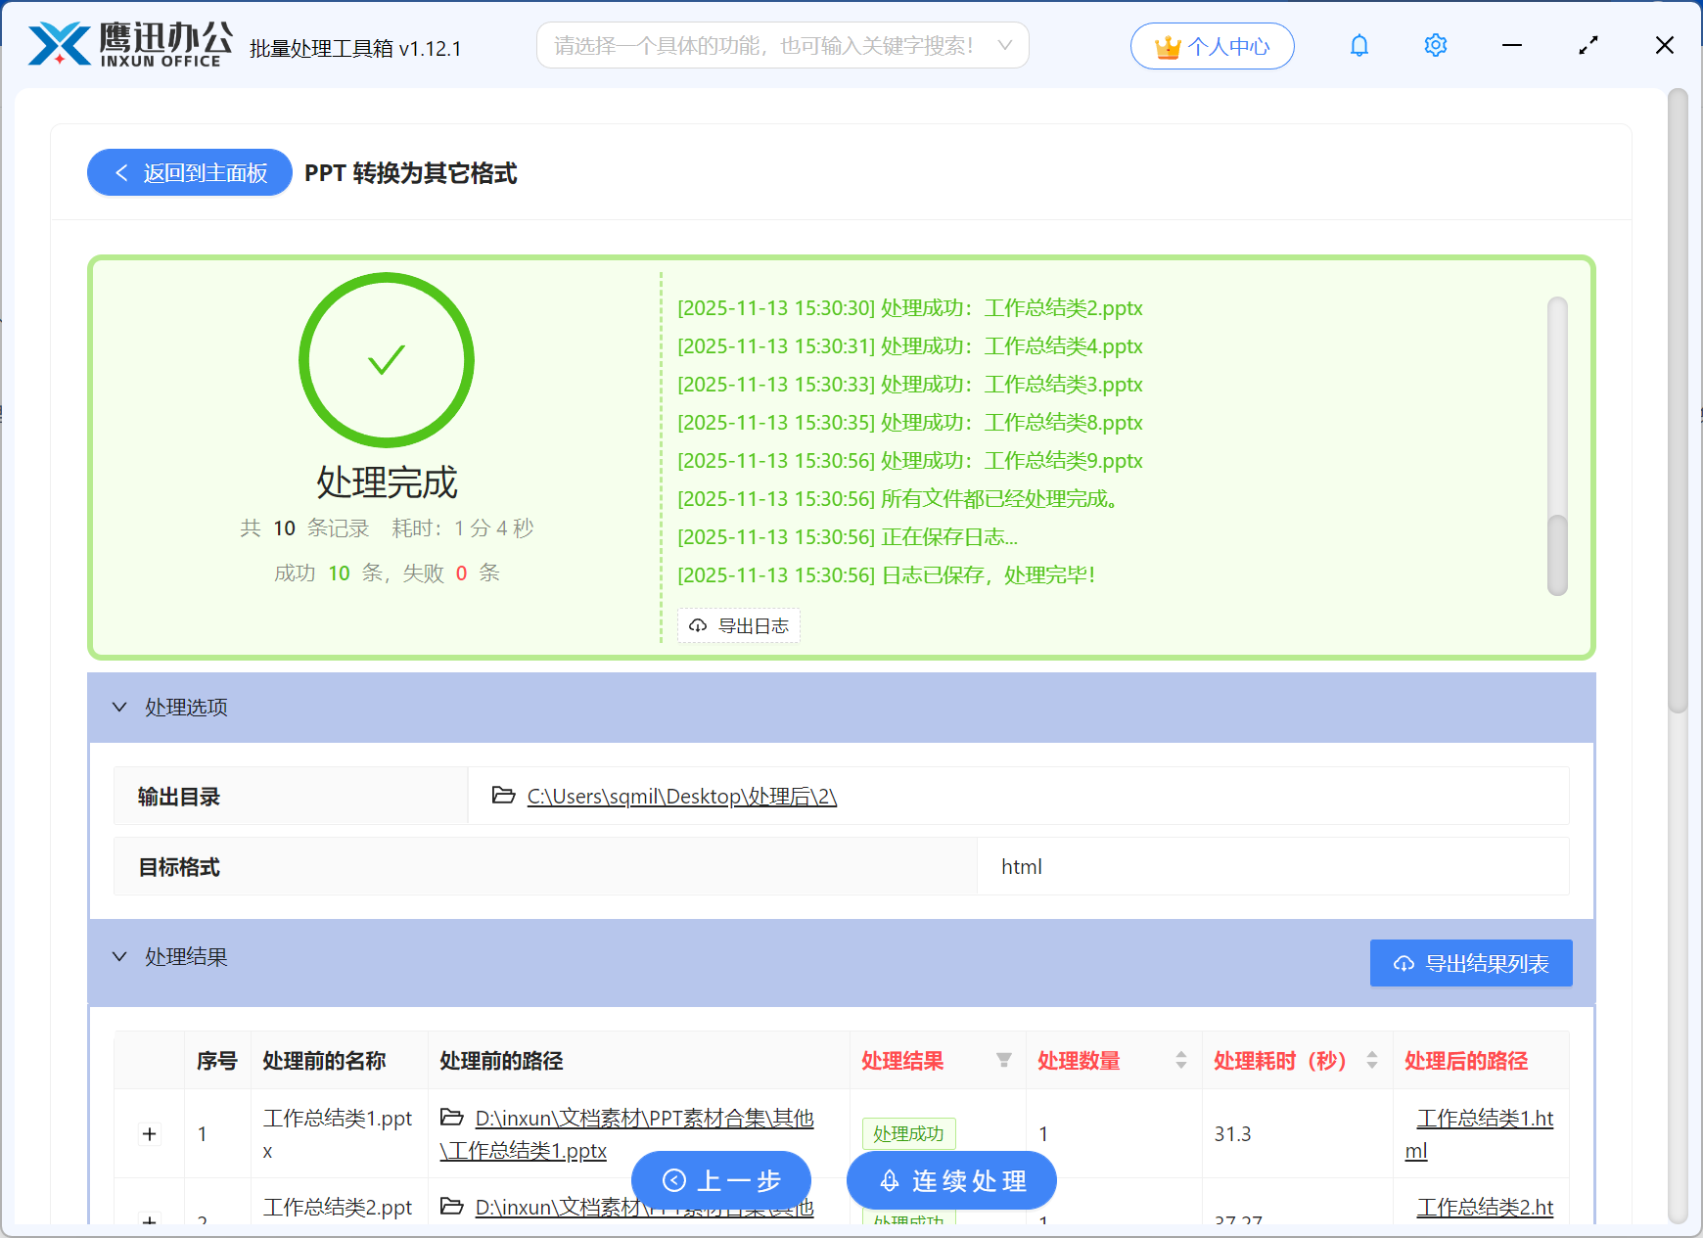Open settings with the gear icon
Screen dimensions: 1703x1238
coord(1435,45)
